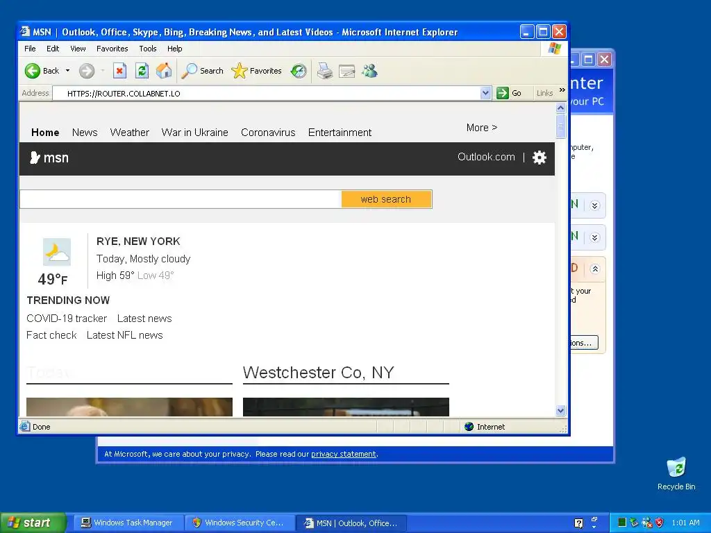Open the Outlook.com link

point(486,157)
